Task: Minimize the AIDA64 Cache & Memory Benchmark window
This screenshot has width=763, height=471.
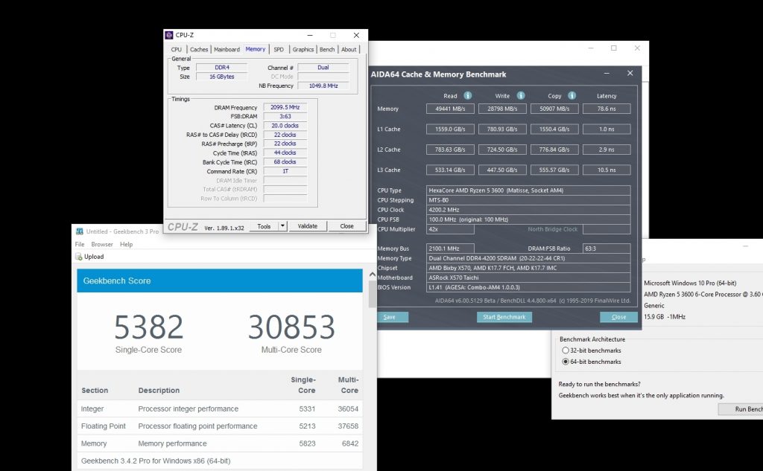Action: coord(607,73)
